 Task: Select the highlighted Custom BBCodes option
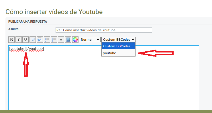(x=118, y=46)
